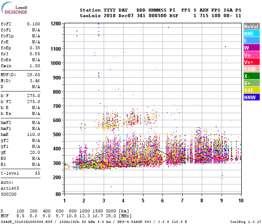Image resolution: width=262 pixels, height=224 pixels.
Task: Click the 80 km height axis label
Action: pos(58,194)
